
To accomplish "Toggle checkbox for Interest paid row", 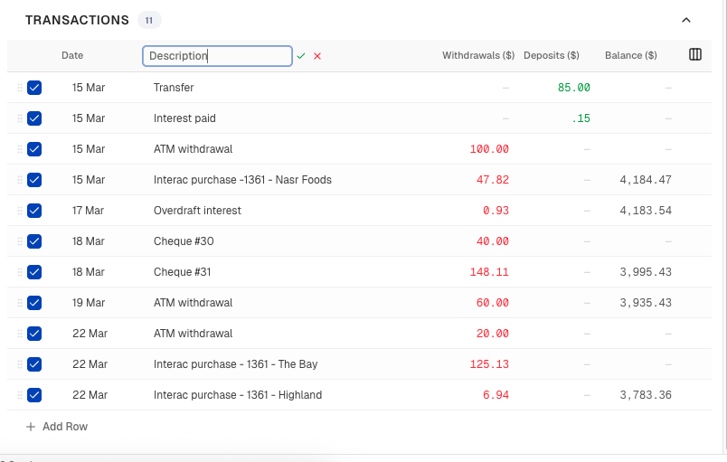I will tap(34, 118).
